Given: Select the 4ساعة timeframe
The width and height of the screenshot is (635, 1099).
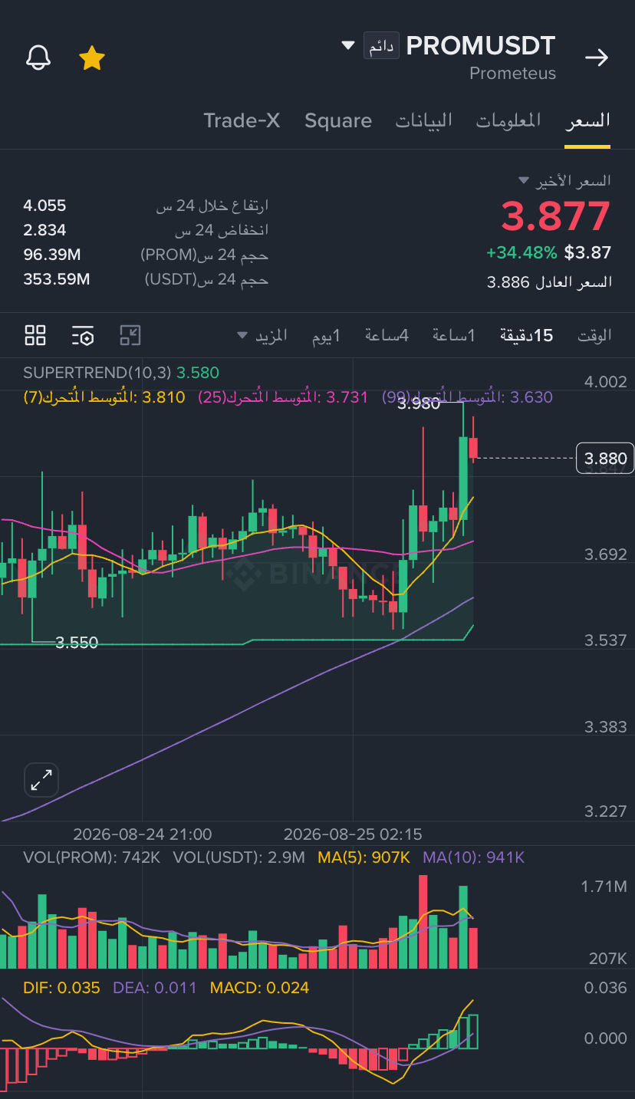Looking at the screenshot, I should point(387,335).
